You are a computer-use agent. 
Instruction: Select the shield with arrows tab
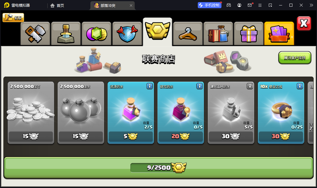[x=127, y=34]
